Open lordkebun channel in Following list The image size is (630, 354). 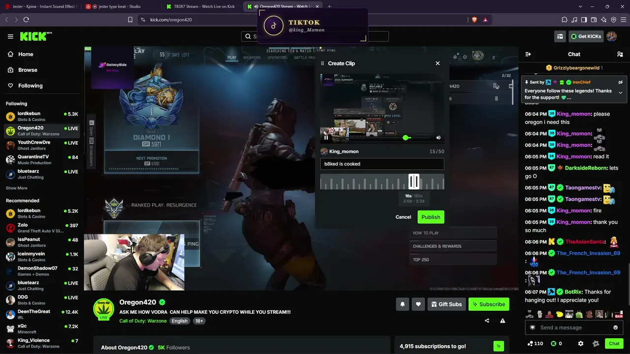[x=42, y=116]
